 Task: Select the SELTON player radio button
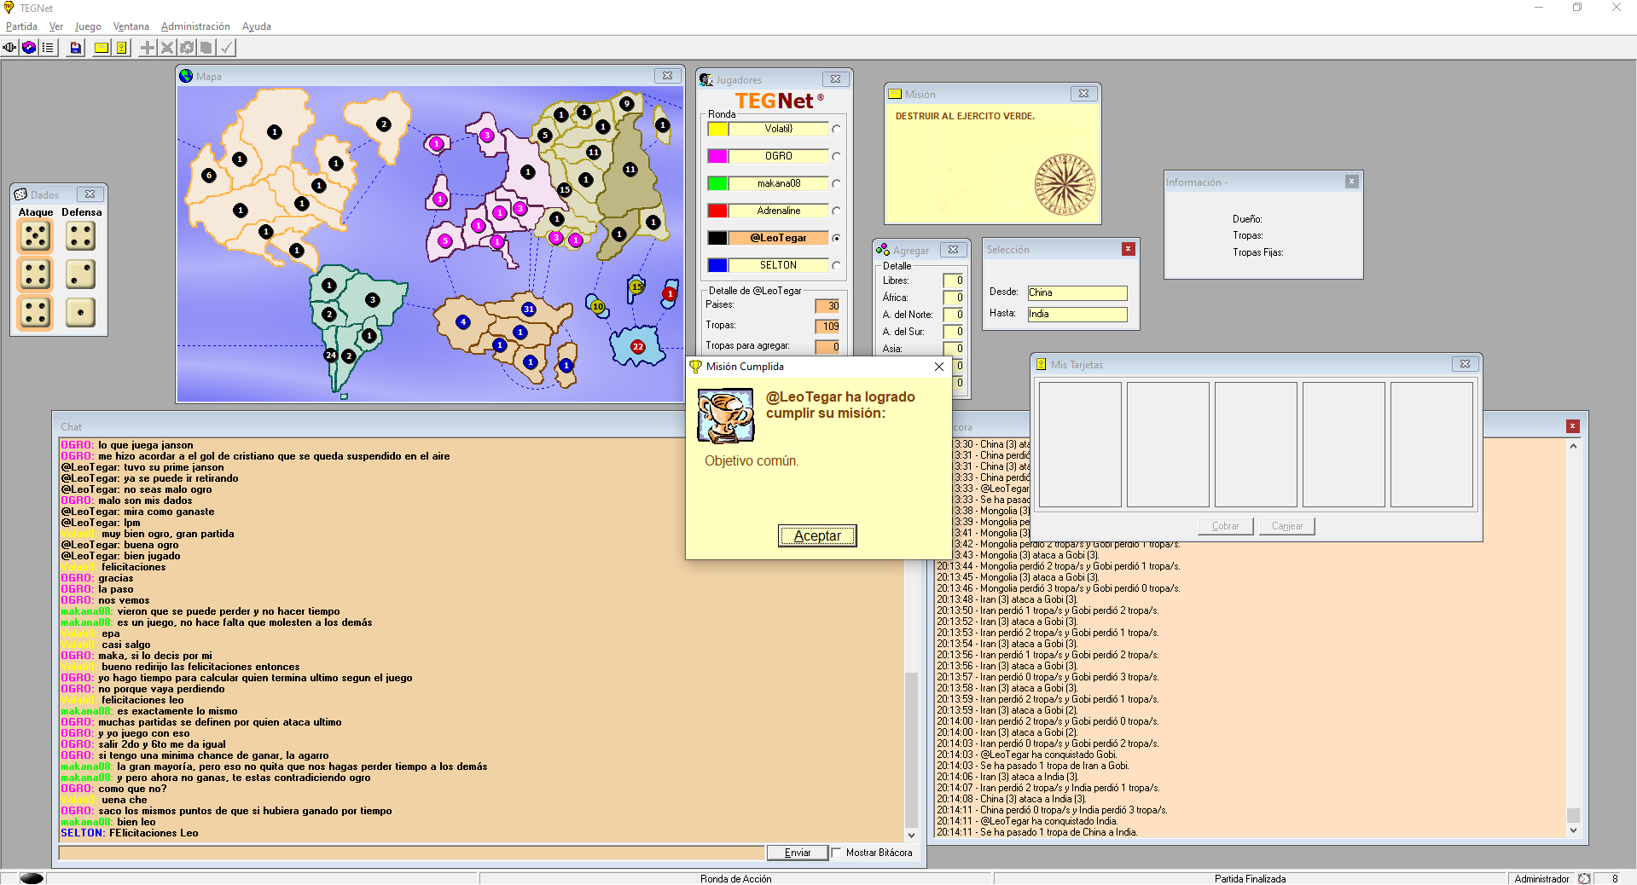(836, 266)
